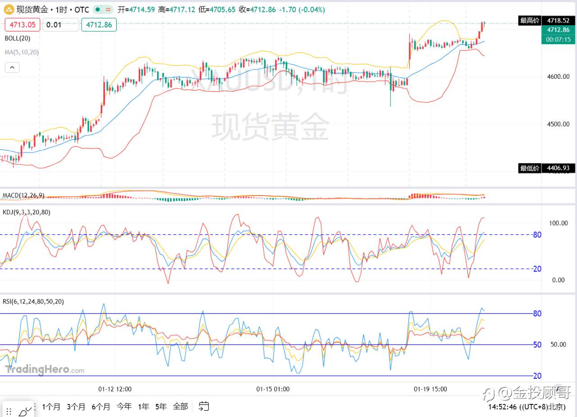Open the go-to-date calendar icon
This screenshot has height=417, width=577.
[x=204, y=406]
